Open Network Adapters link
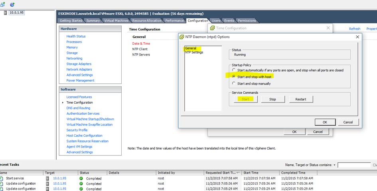 click(79, 69)
